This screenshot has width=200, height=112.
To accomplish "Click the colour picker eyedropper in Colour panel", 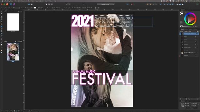I will point(184,12).
